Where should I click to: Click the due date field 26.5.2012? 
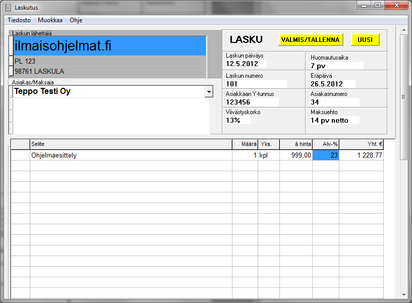pyautogui.click(x=333, y=84)
